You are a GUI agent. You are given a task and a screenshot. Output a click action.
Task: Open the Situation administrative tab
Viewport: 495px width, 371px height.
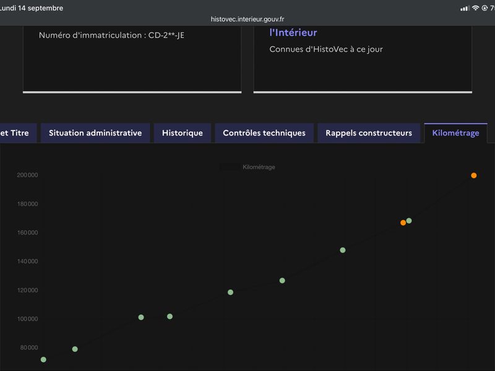[x=95, y=133]
